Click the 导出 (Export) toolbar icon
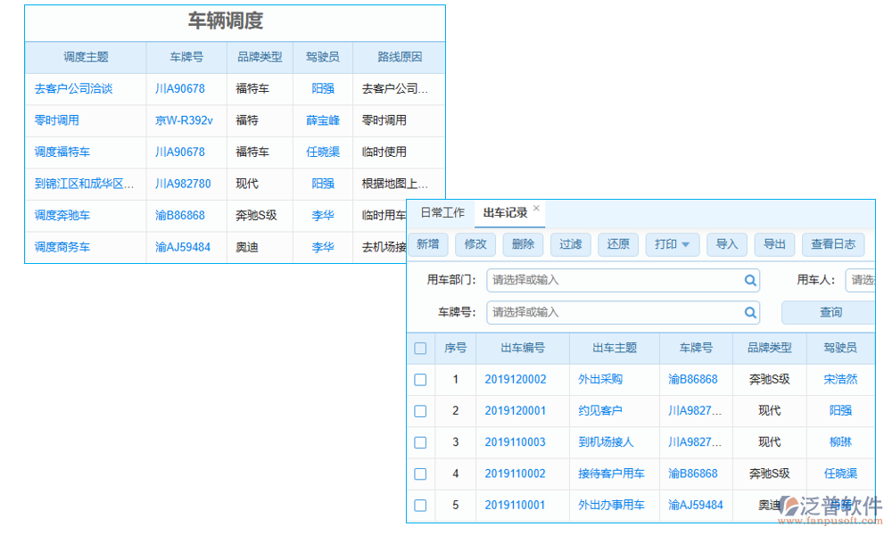 point(774,244)
